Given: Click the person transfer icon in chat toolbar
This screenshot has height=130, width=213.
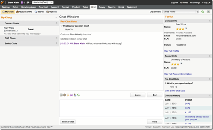Looking at the screenshot, I should click(x=75, y=95).
